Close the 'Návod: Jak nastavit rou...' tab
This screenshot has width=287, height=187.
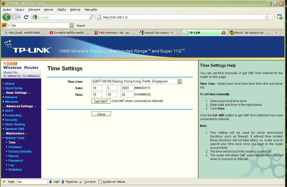(x=268, y=33)
